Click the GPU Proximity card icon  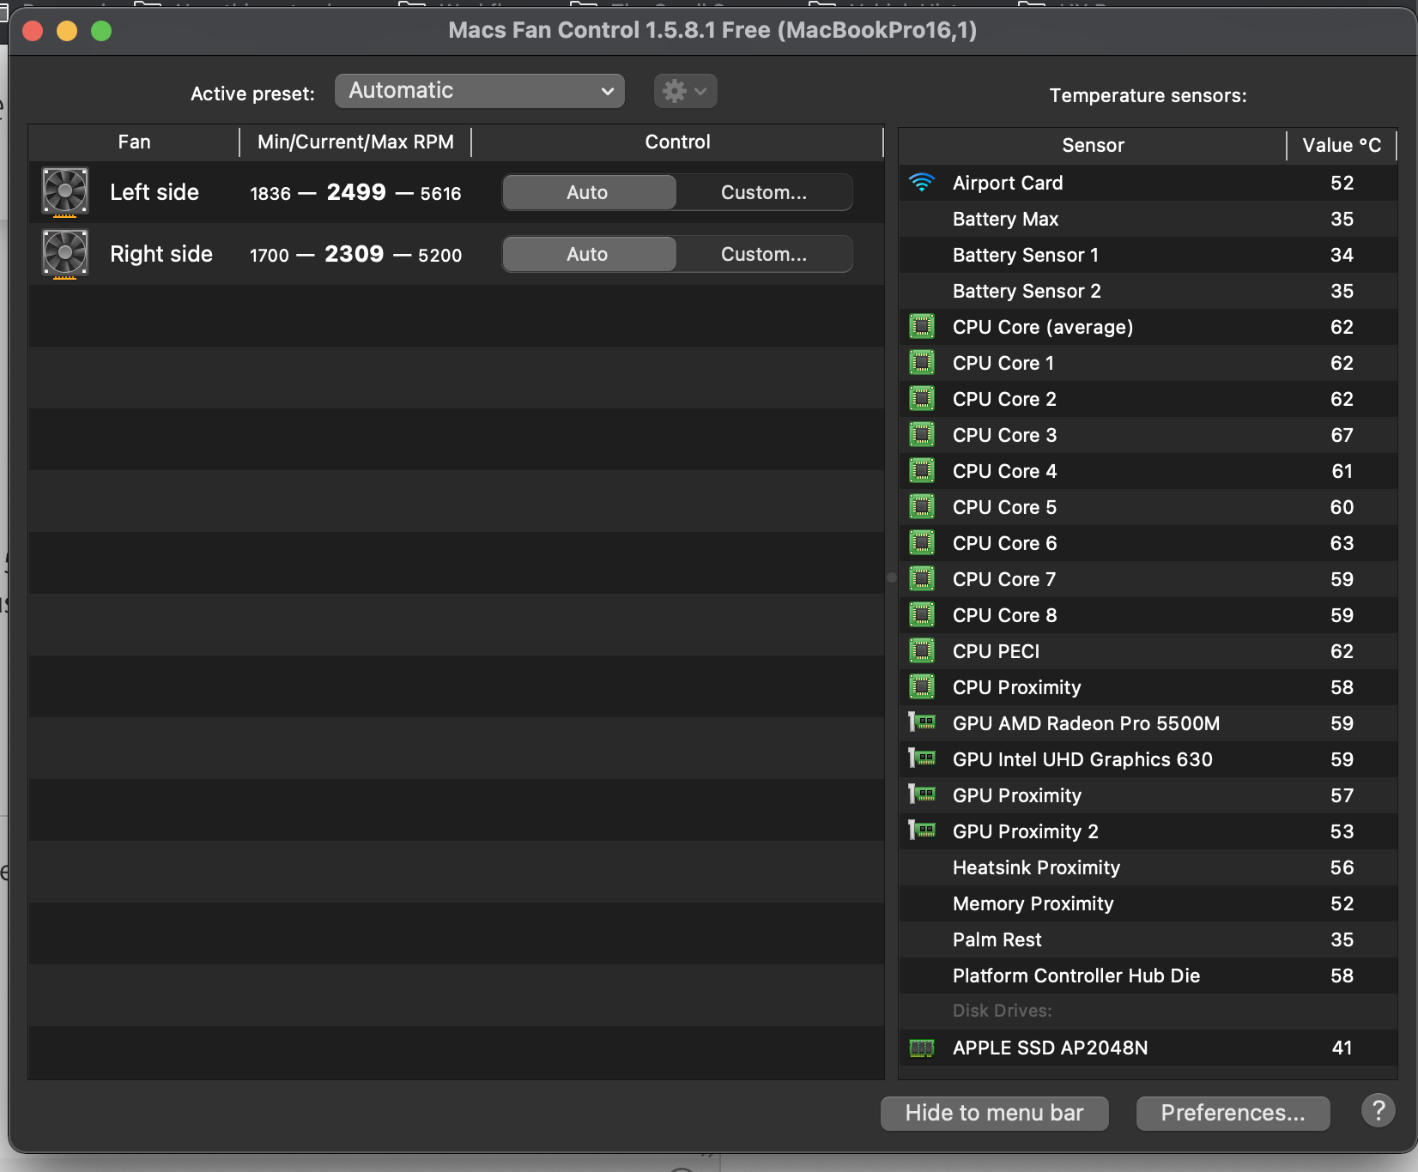922,794
